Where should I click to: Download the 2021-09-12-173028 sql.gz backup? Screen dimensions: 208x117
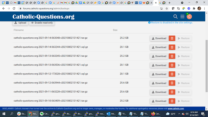(159, 74)
